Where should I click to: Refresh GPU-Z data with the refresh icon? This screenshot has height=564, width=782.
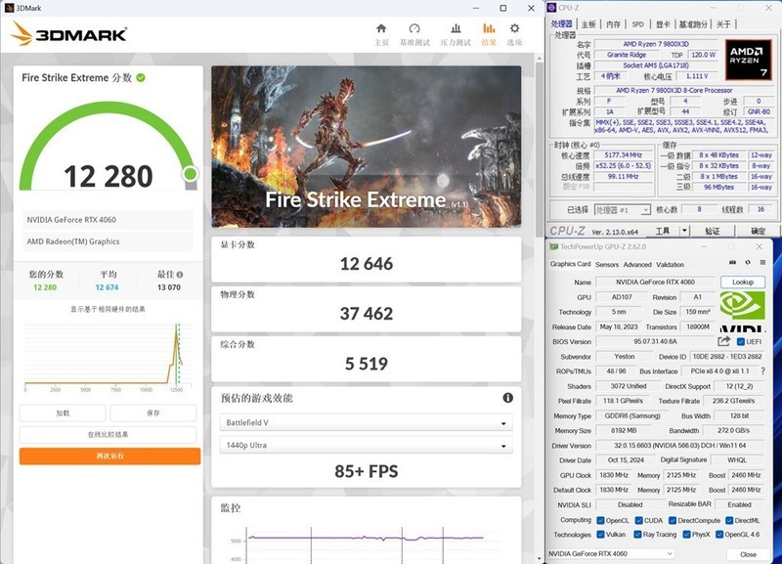pyautogui.click(x=748, y=263)
